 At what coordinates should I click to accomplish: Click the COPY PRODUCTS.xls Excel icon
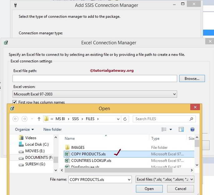pos(67,154)
